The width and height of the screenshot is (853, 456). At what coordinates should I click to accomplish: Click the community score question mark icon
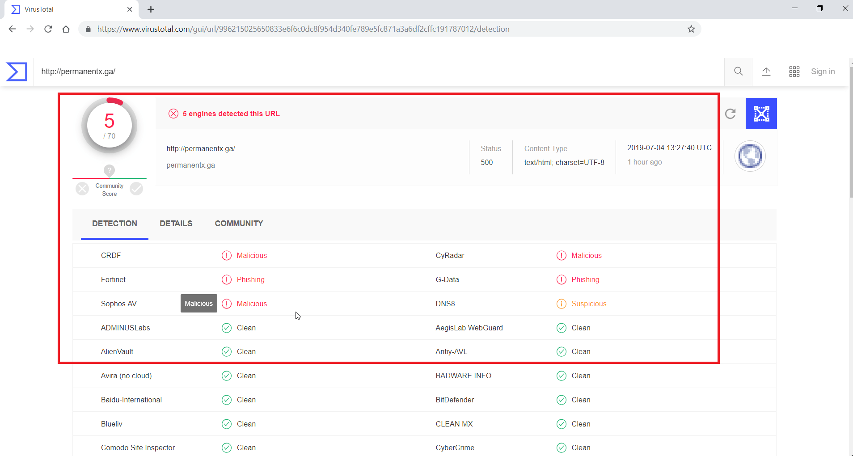pos(109,170)
